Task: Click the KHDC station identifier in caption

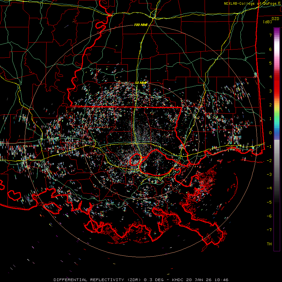Action: tap(178, 280)
